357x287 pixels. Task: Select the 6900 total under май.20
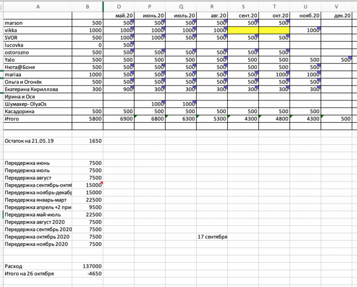[x=118, y=119]
